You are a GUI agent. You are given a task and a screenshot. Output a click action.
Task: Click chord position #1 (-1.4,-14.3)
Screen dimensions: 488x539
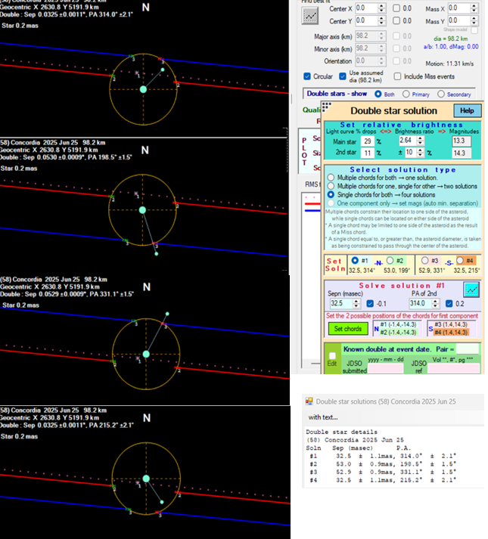[x=398, y=324]
